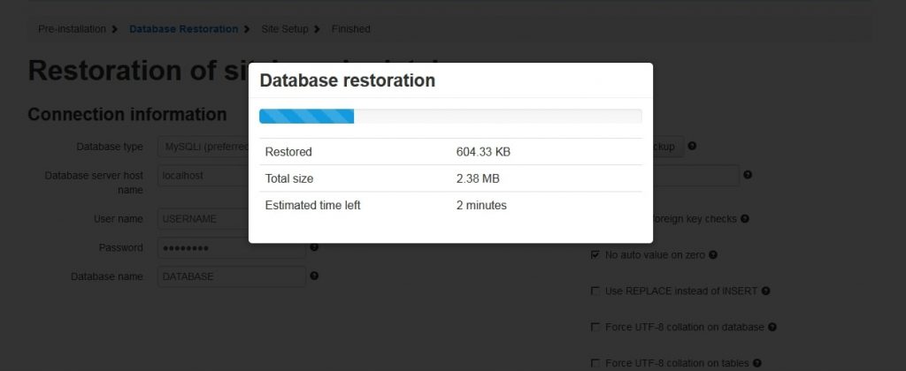Enable Force UTF-8 collation on database
This screenshot has width=906, height=371.
pyautogui.click(x=595, y=327)
